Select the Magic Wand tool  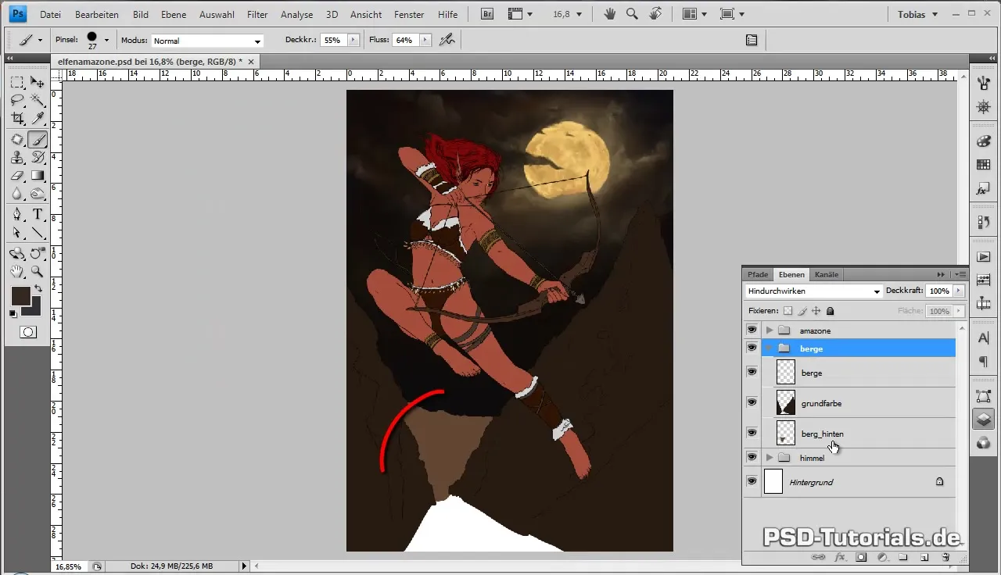point(37,100)
